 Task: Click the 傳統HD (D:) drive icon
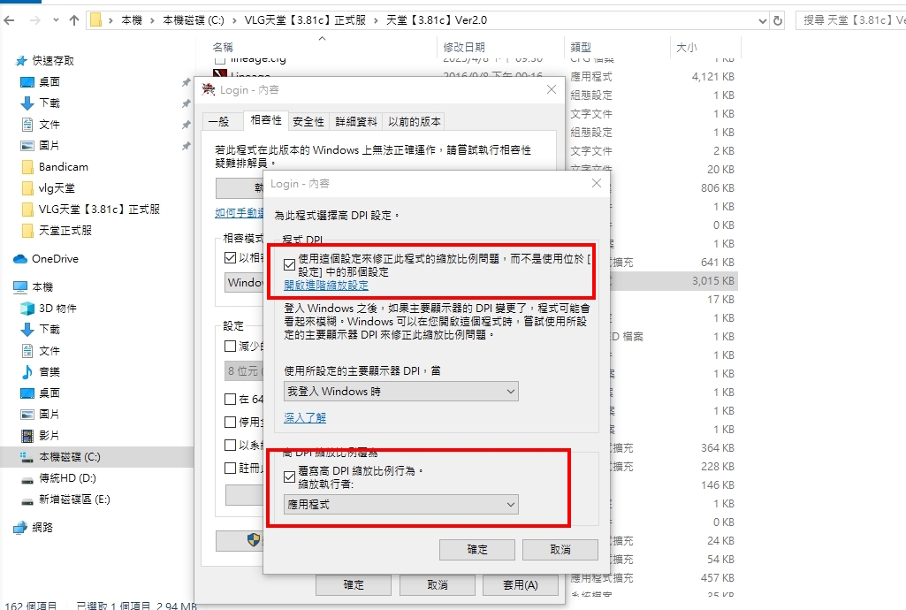(x=27, y=479)
